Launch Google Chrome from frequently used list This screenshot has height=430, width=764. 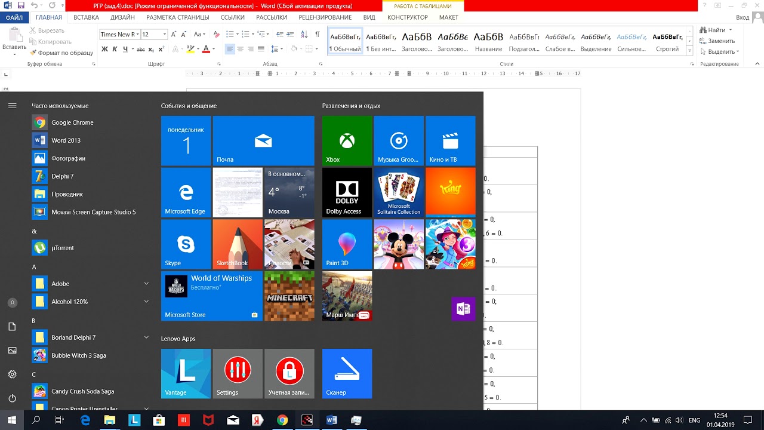(72, 122)
